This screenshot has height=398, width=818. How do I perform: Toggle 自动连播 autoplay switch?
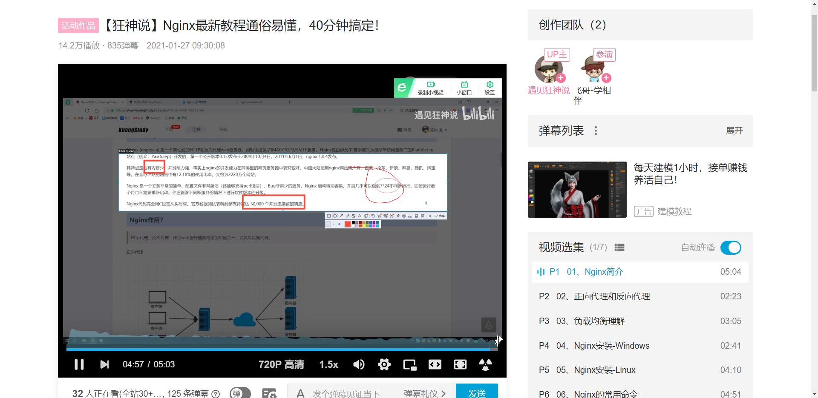pos(731,247)
